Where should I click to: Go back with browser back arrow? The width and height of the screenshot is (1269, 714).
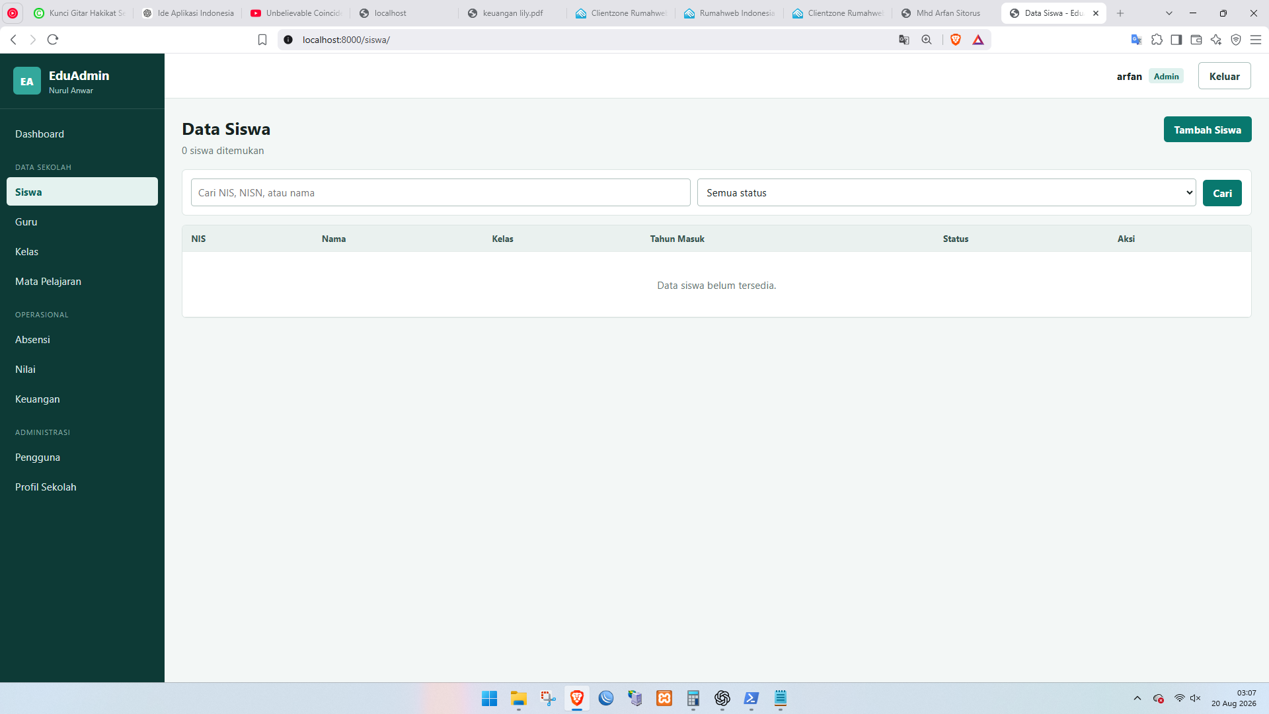pos(13,40)
